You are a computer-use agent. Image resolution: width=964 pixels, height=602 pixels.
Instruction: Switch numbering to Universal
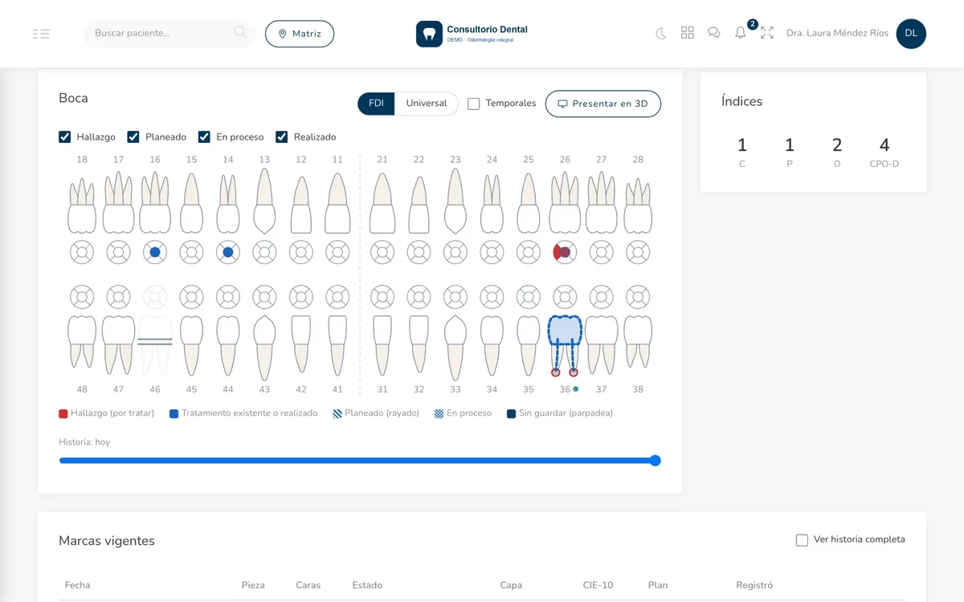coord(427,104)
